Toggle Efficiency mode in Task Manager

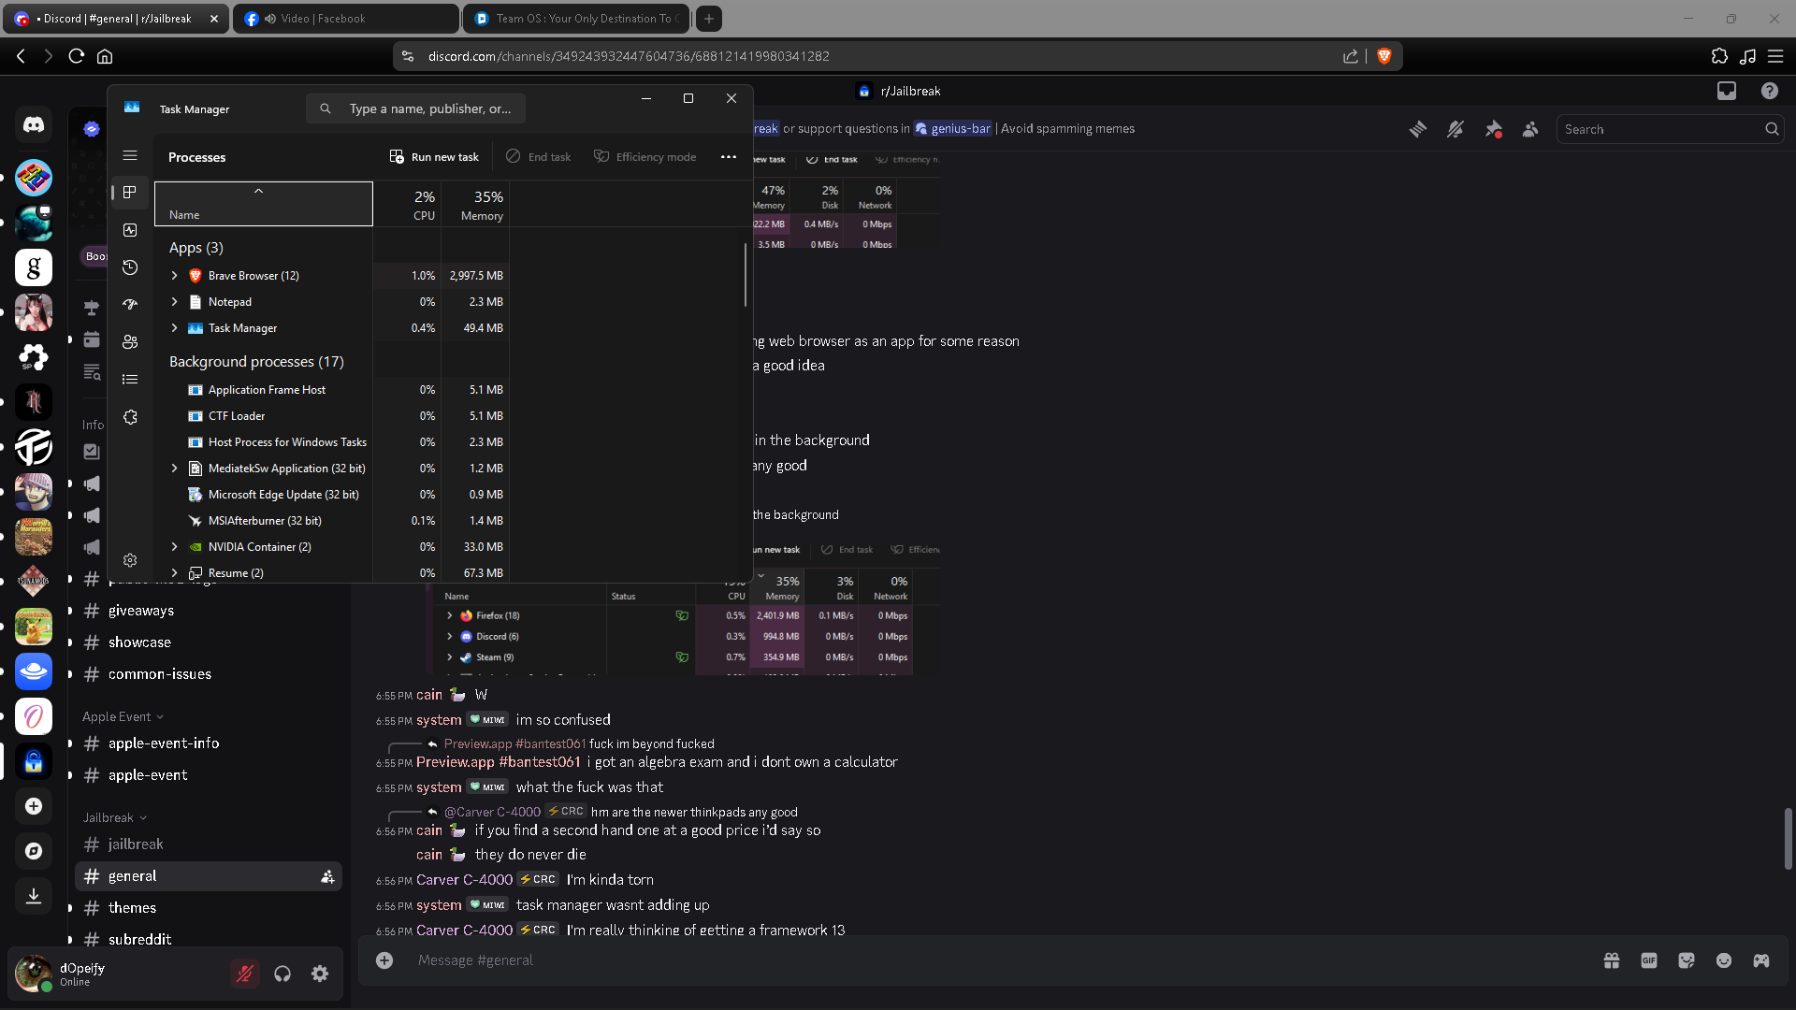coord(645,157)
